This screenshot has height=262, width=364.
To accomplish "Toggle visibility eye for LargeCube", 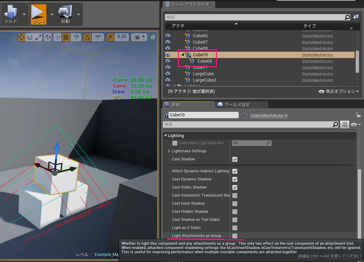I will (167, 74).
